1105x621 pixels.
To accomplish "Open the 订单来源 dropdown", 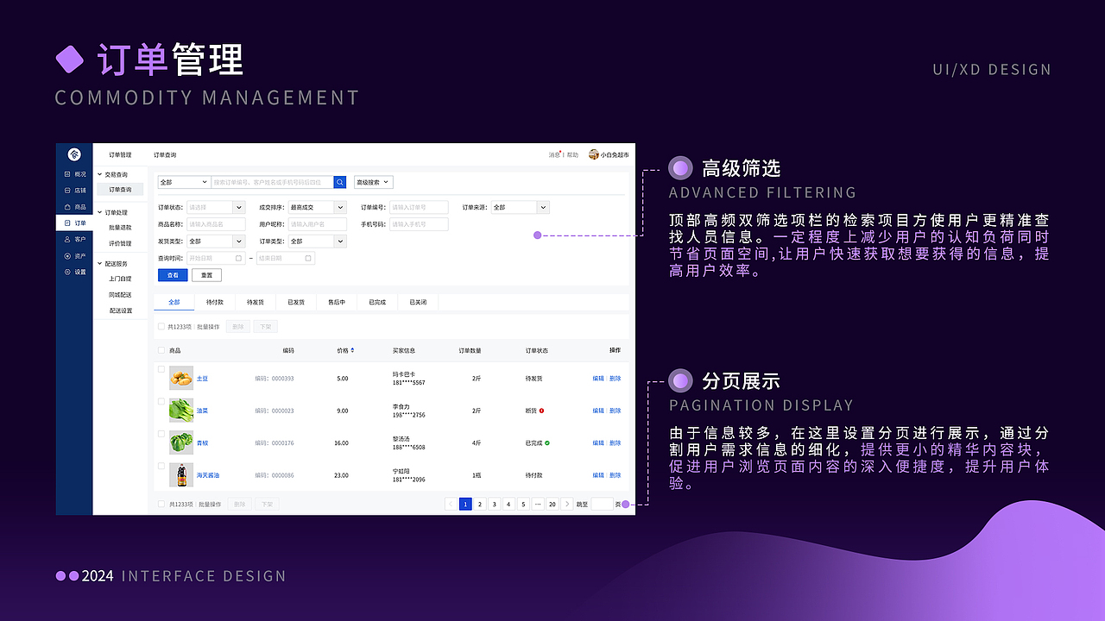I will 520,207.
